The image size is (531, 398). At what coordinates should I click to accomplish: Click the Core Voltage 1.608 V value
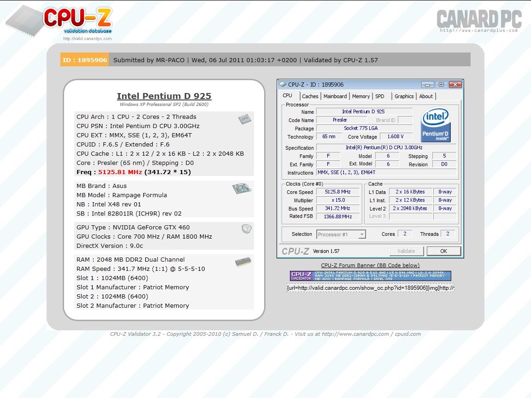[x=395, y=137]
